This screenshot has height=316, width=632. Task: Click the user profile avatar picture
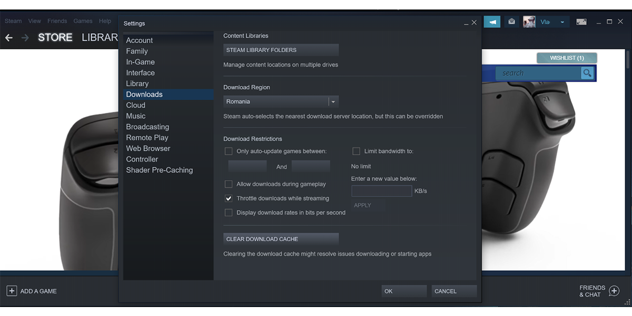528,21
